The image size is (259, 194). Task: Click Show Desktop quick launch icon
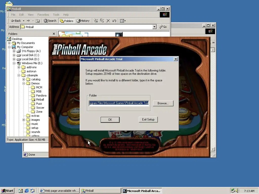click(20, 191)
